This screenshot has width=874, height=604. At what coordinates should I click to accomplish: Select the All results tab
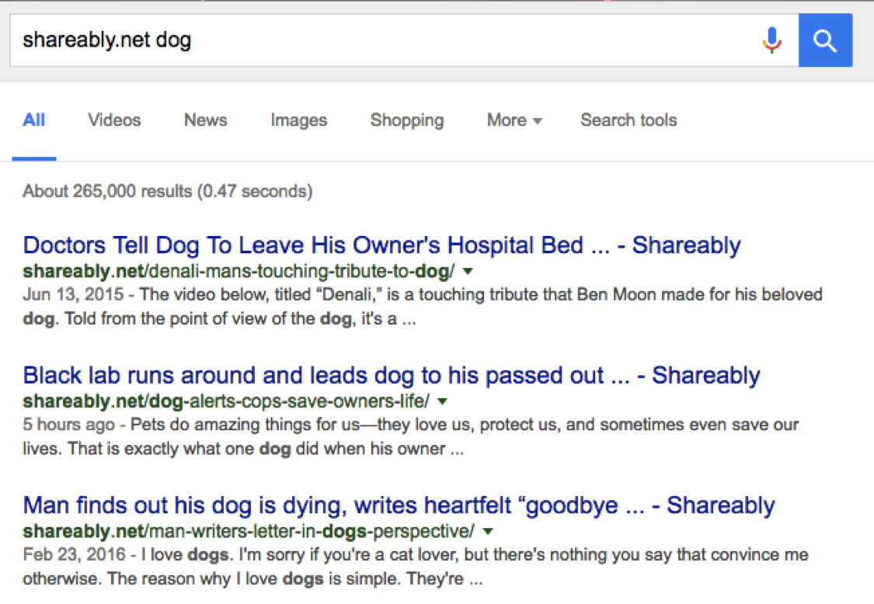(33, 120)
